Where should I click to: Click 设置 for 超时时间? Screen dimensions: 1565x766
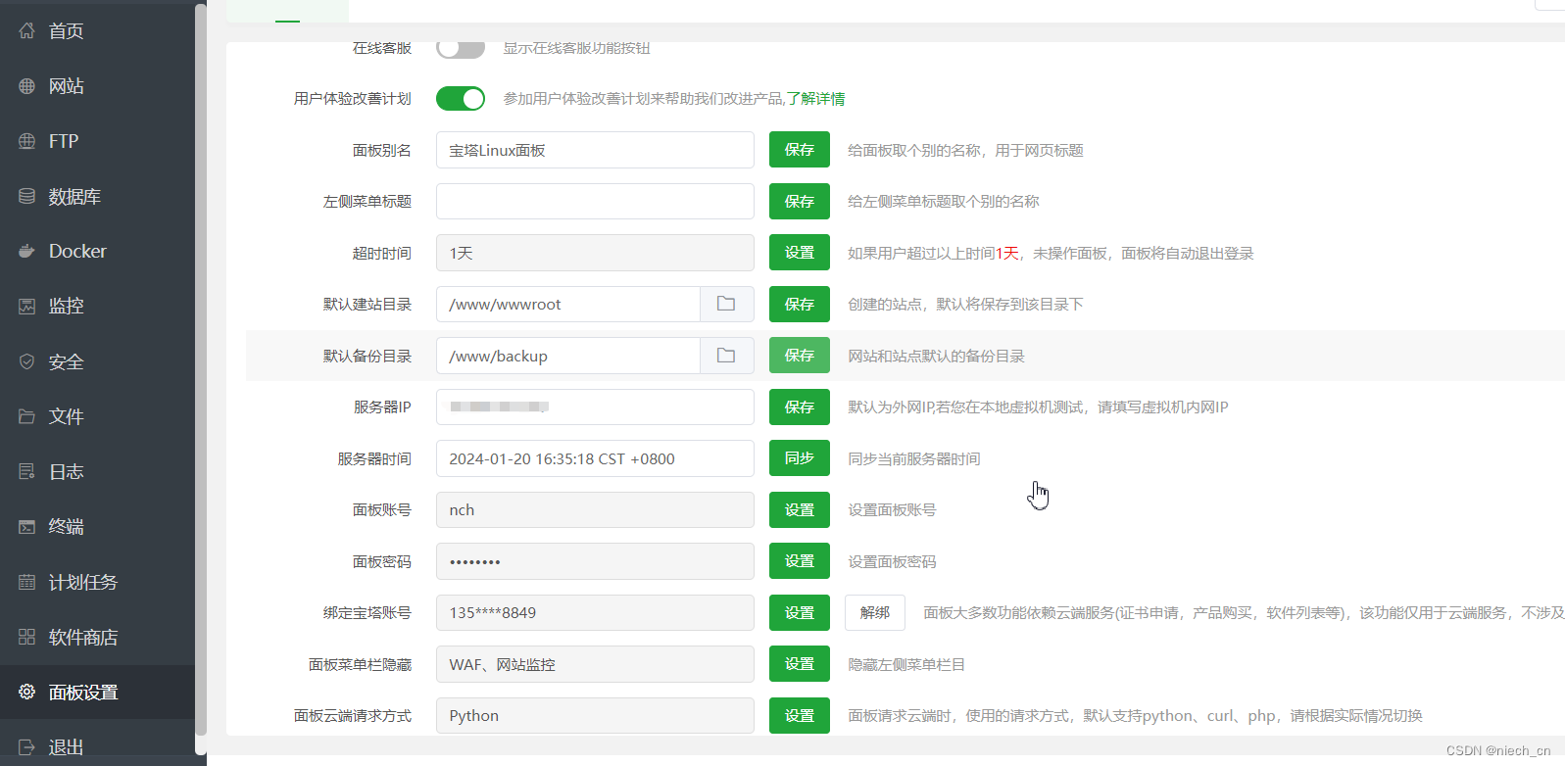(800, 253)
